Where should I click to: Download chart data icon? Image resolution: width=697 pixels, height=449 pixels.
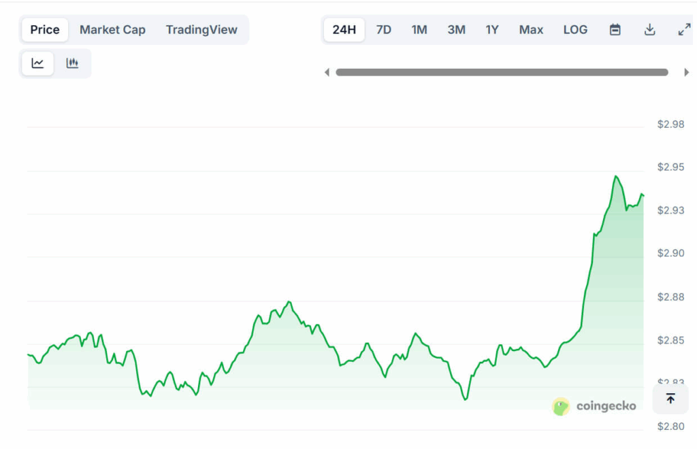point(649,30)
